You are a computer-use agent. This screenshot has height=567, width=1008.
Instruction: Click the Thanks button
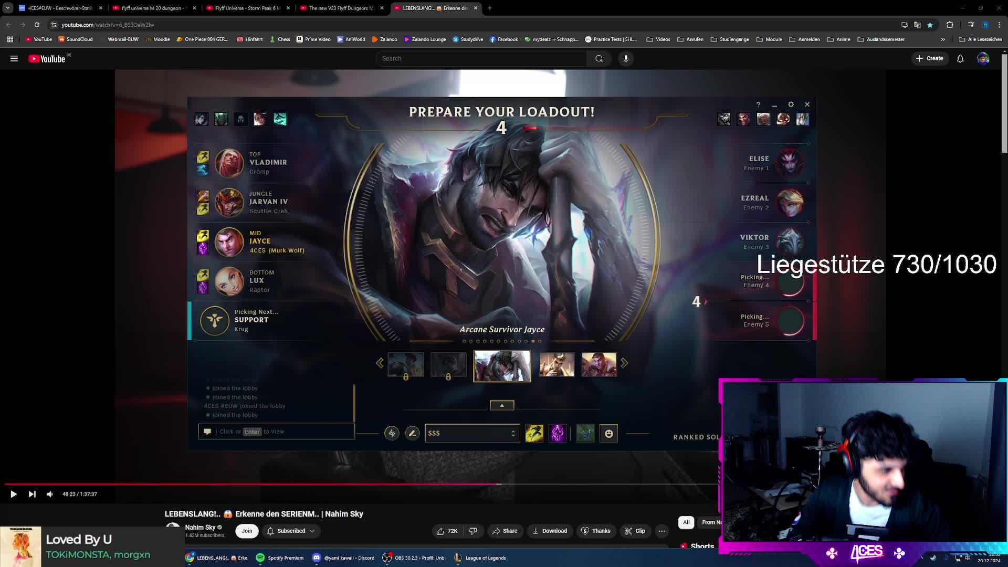(x=596, y=531)
